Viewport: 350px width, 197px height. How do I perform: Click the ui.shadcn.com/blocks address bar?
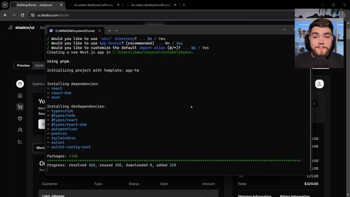[53, 15]
